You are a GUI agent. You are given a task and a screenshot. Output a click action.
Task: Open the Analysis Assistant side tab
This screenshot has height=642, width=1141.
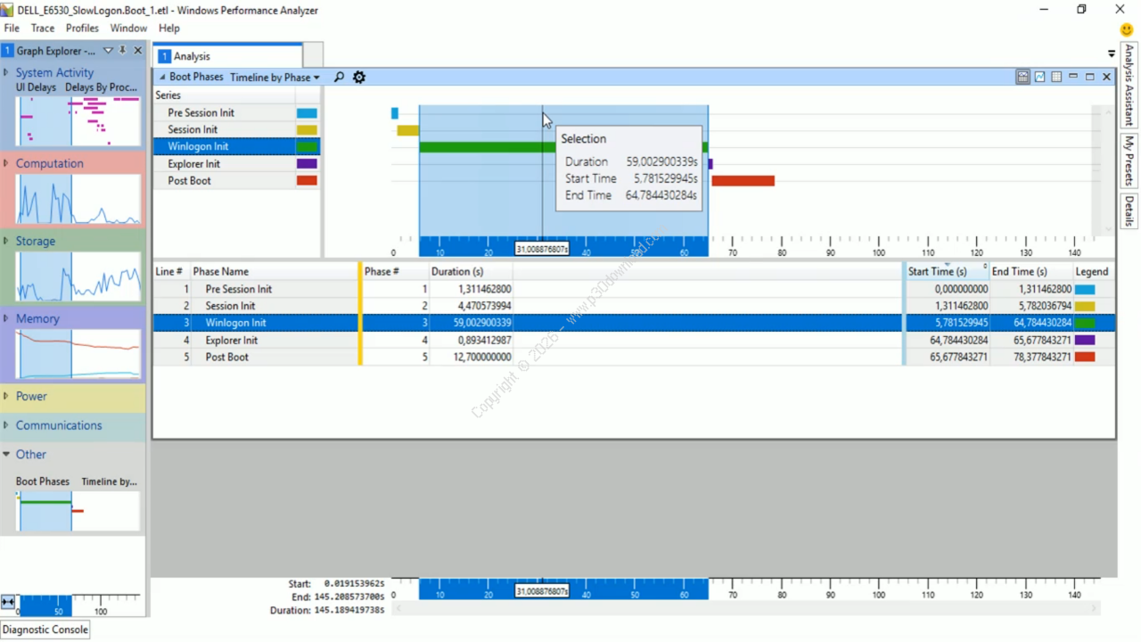(x=1129, y=85)
